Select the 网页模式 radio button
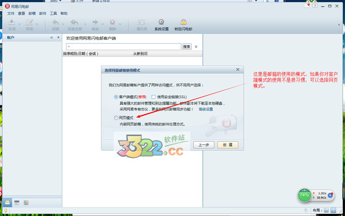 116,118
